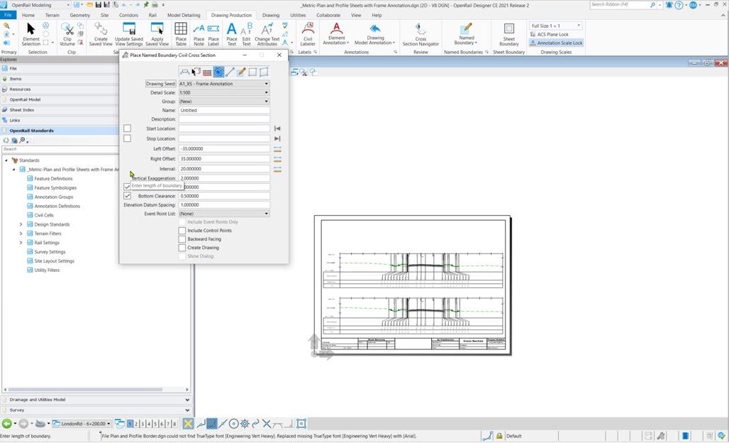Open the Civil Labeler tool

(x=308, y=33)
